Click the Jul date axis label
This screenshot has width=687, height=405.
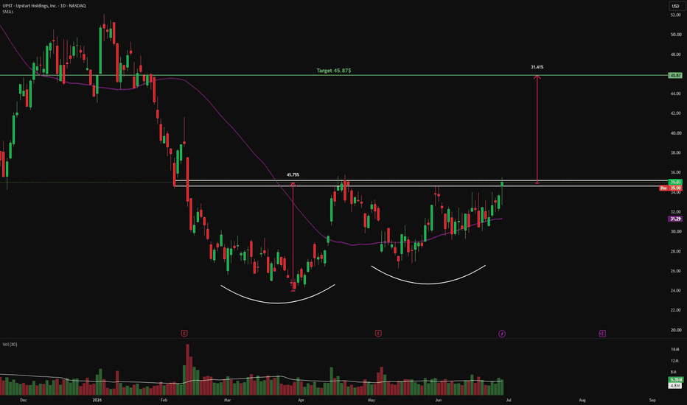pos(509,400)
